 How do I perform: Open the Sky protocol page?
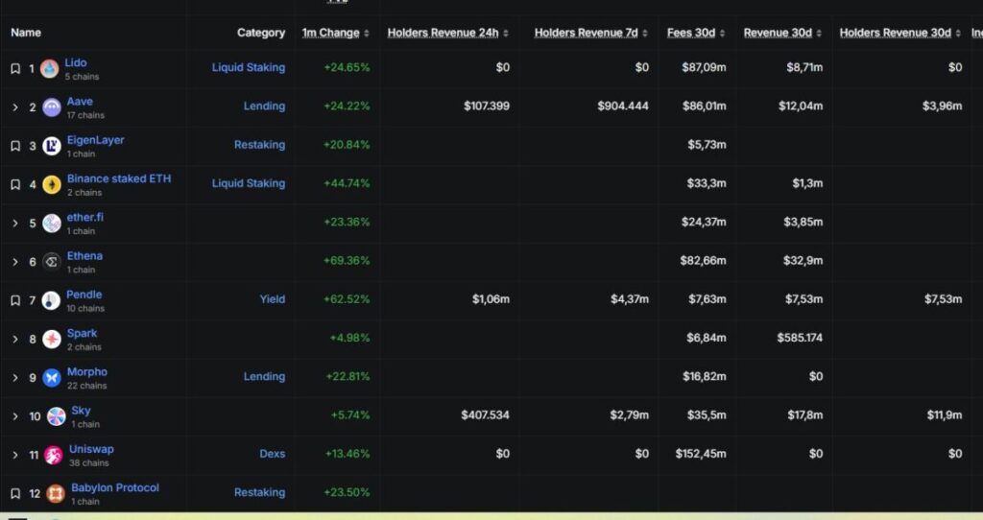pos(81,411)
